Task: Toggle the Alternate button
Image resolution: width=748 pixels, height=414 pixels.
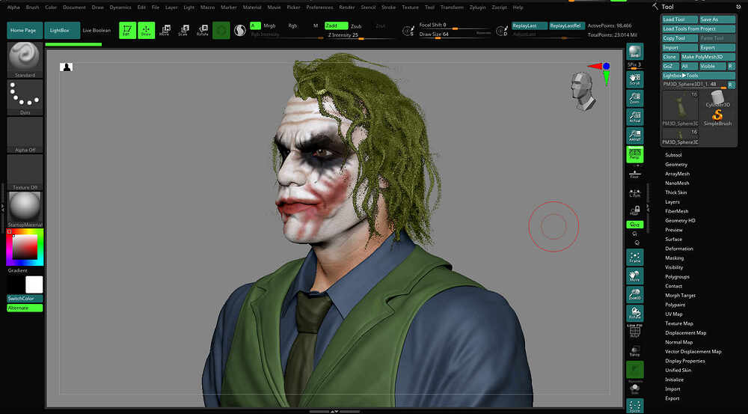Action: click(x=25, y=308)
